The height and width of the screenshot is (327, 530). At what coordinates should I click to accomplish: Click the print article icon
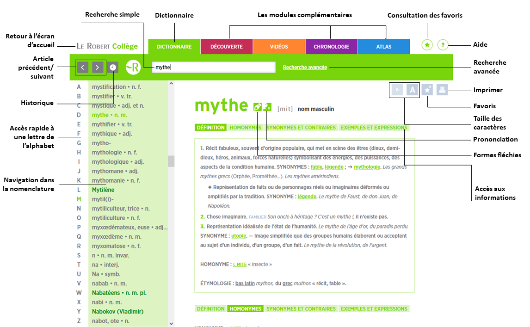coord(442,90)
